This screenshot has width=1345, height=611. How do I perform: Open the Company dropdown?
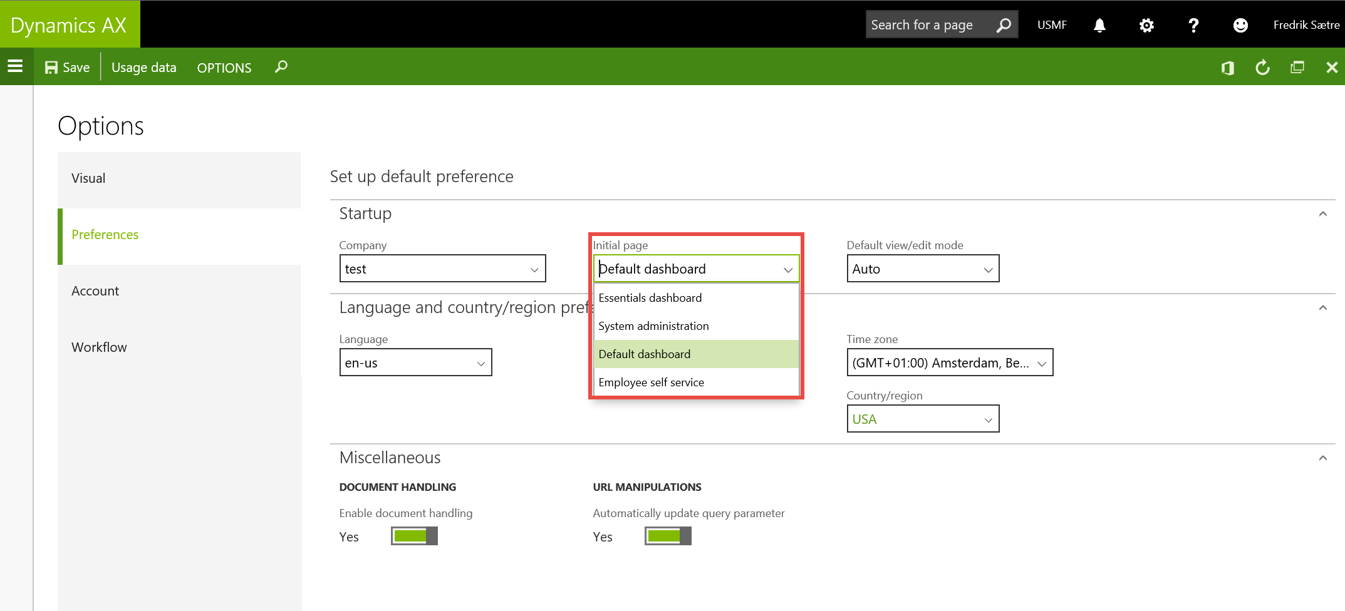[442, 269]
